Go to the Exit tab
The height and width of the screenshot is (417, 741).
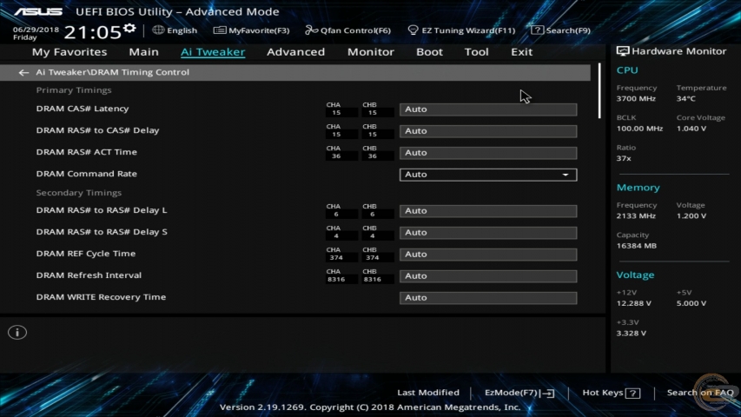522,52
